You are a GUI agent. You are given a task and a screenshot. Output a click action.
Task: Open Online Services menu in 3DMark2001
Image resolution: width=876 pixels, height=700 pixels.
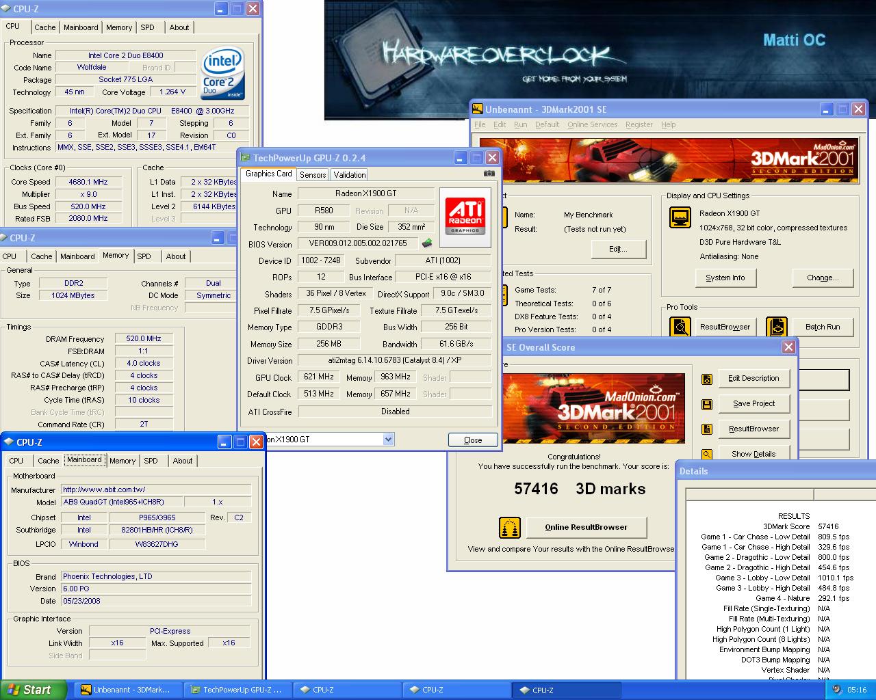coord(592,124)
